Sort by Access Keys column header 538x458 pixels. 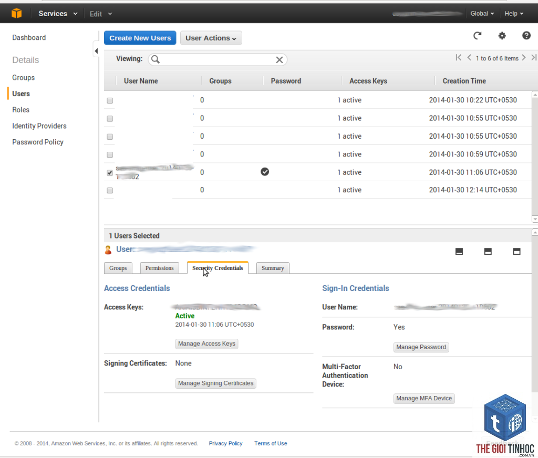(368, 81)
